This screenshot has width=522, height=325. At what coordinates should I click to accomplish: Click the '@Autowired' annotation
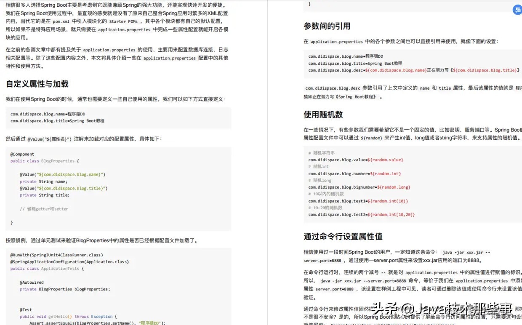tap(32, 282)
